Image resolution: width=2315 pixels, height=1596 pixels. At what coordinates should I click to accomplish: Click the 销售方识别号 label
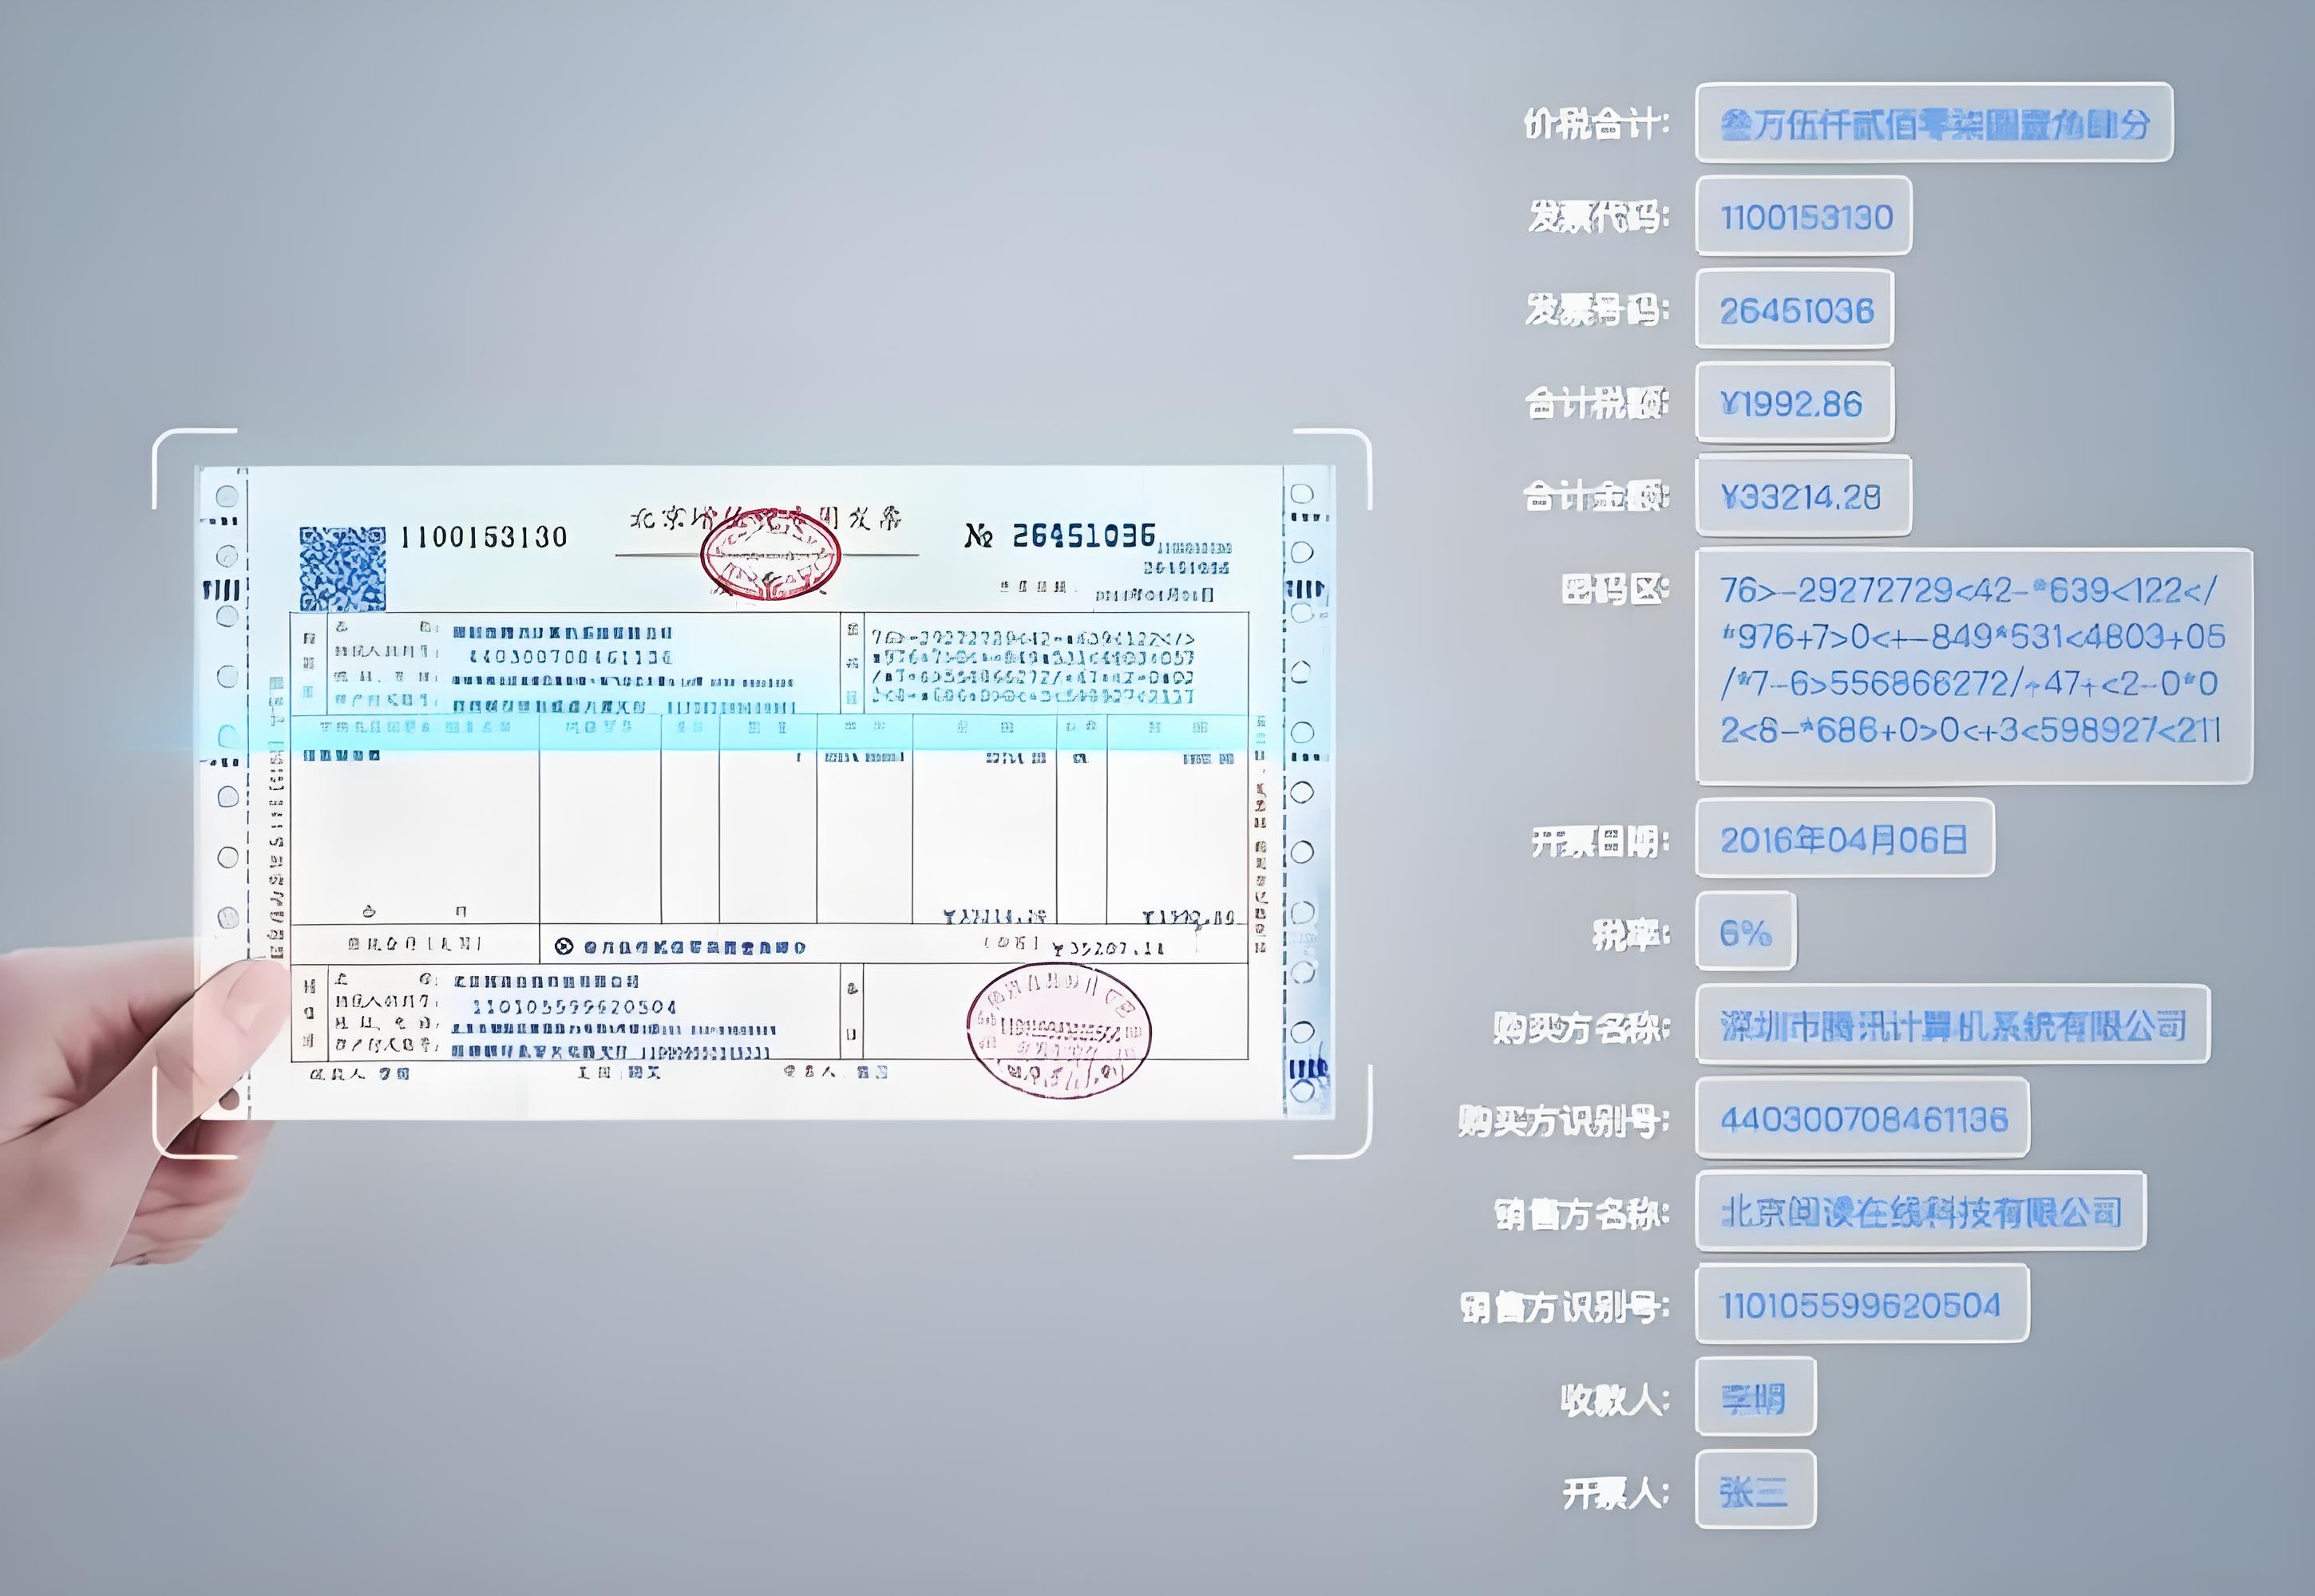pyautogui.click(x=1565, y=1306)
